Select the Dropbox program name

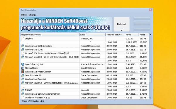(x=29, y=39)
